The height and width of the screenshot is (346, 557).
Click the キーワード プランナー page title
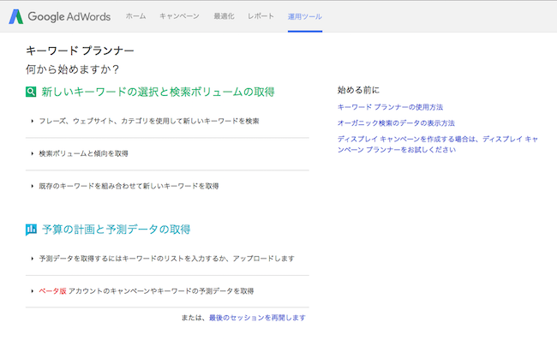pos(80,51)
